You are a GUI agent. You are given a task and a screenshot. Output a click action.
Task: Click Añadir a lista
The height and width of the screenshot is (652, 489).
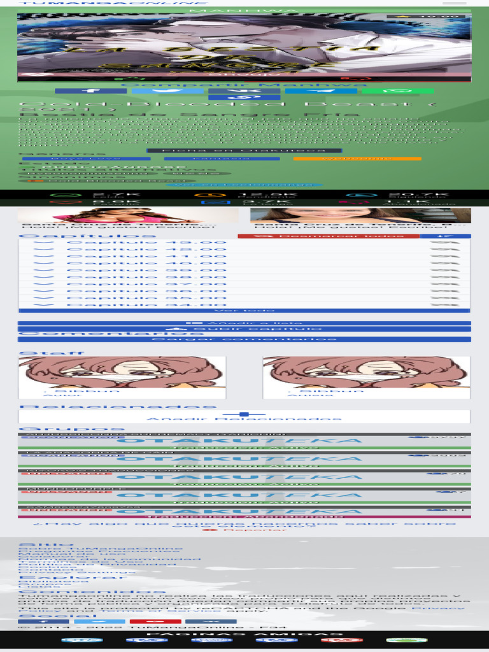244,323
